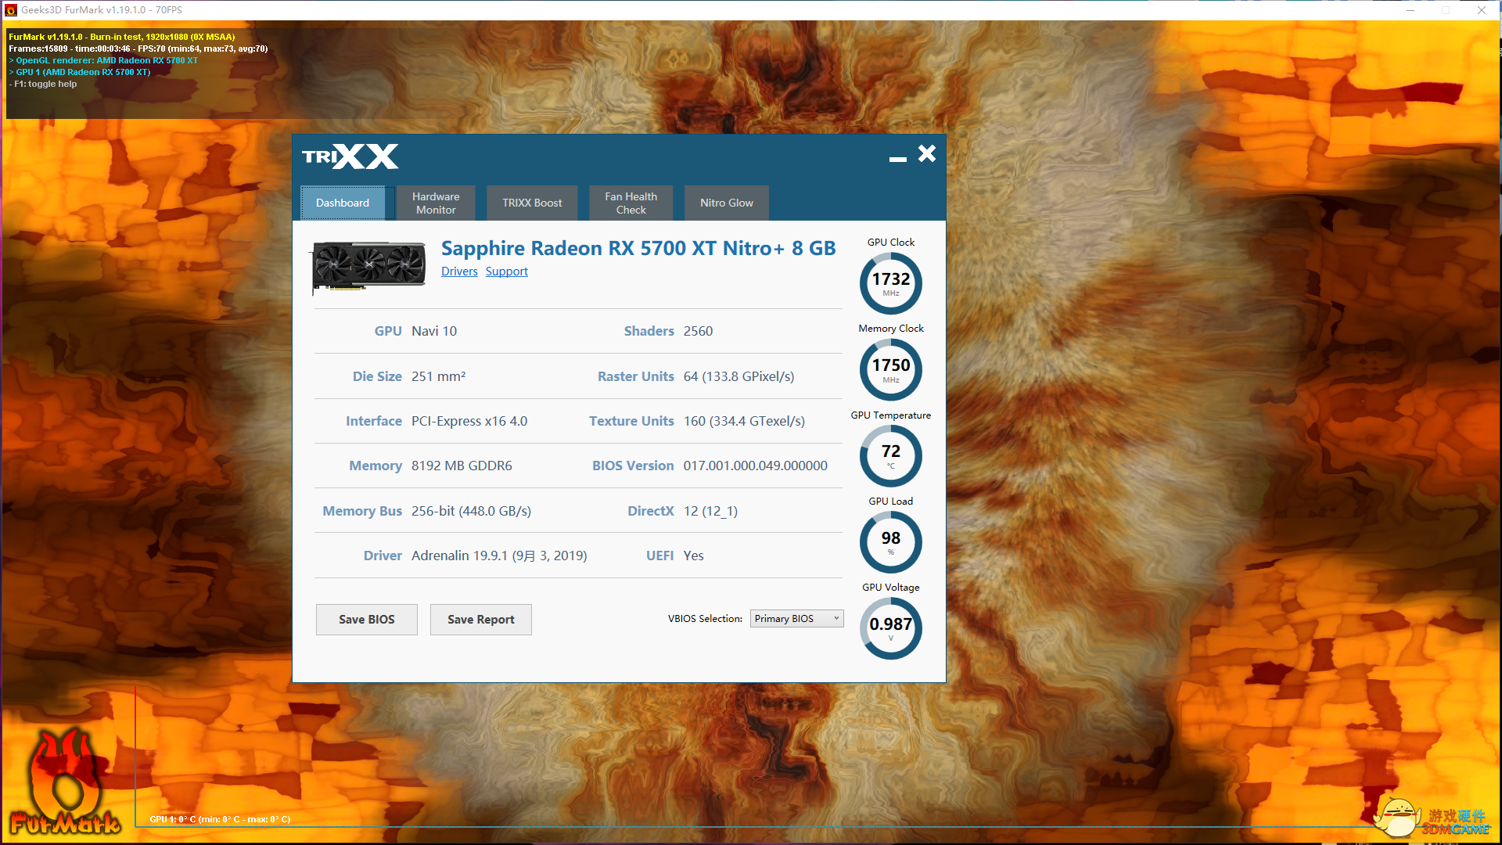
Task: Click the FurMark GPU temperature graph readout
Action: coord(220,819)
